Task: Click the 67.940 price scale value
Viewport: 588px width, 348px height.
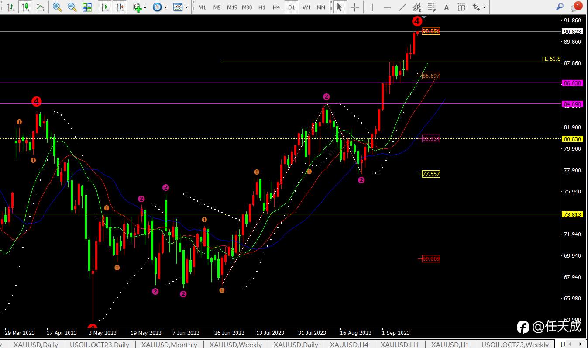Action: pos(572,277)
